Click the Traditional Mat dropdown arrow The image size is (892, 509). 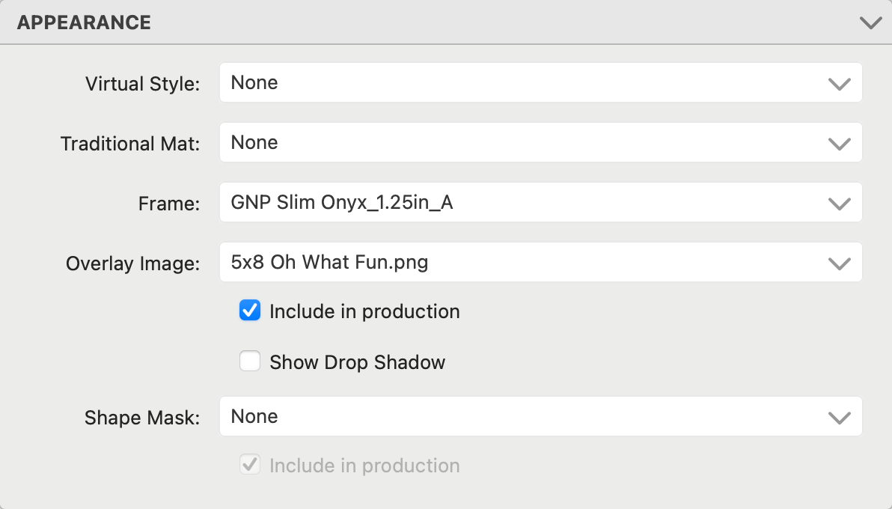(840, 143)
